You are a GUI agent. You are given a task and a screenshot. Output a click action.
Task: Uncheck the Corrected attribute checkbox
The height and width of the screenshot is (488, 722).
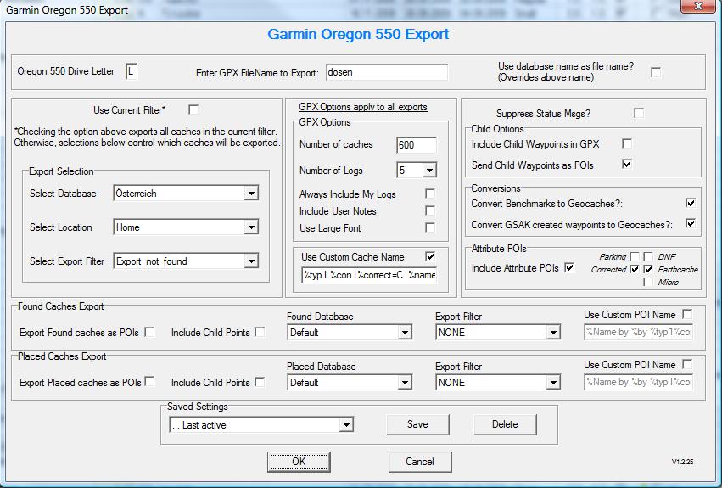tap(635, 269)
